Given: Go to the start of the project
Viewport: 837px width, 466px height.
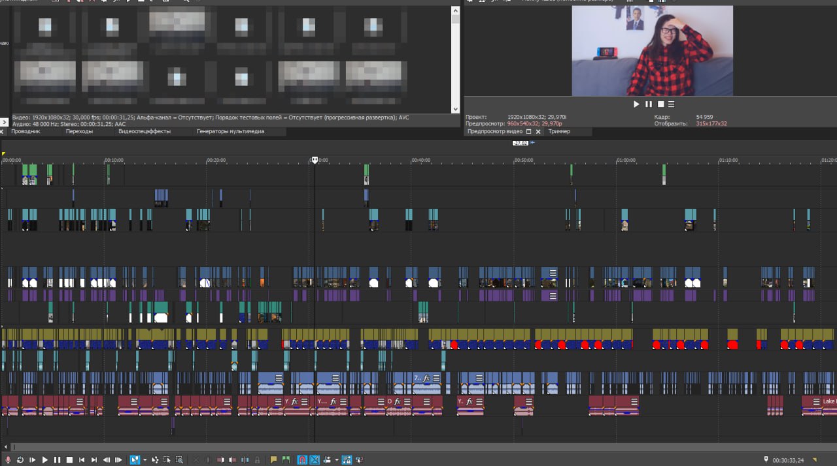Looking at the screenshot, I should pyautogui.click(x=82, y=459).
